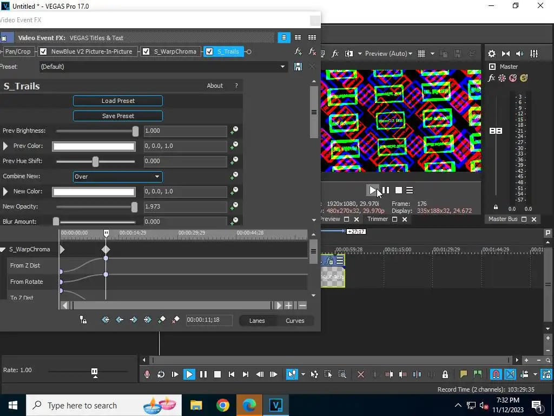Go to project start in transport bar

pos(232,374)
